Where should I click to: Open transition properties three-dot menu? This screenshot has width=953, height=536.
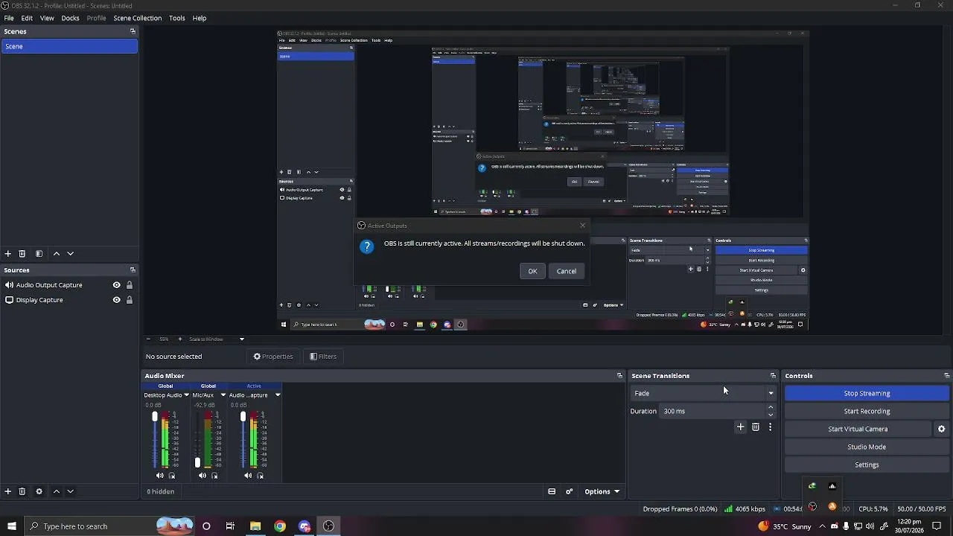[770, 427]
